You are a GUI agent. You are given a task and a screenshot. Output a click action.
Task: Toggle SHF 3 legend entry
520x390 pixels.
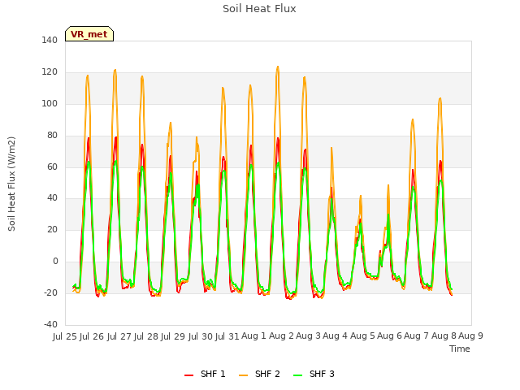click(314, 374)
